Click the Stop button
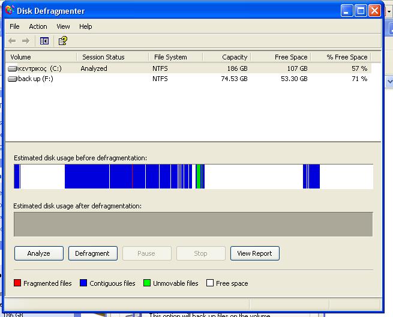393x317 pixels. (201, 253)
